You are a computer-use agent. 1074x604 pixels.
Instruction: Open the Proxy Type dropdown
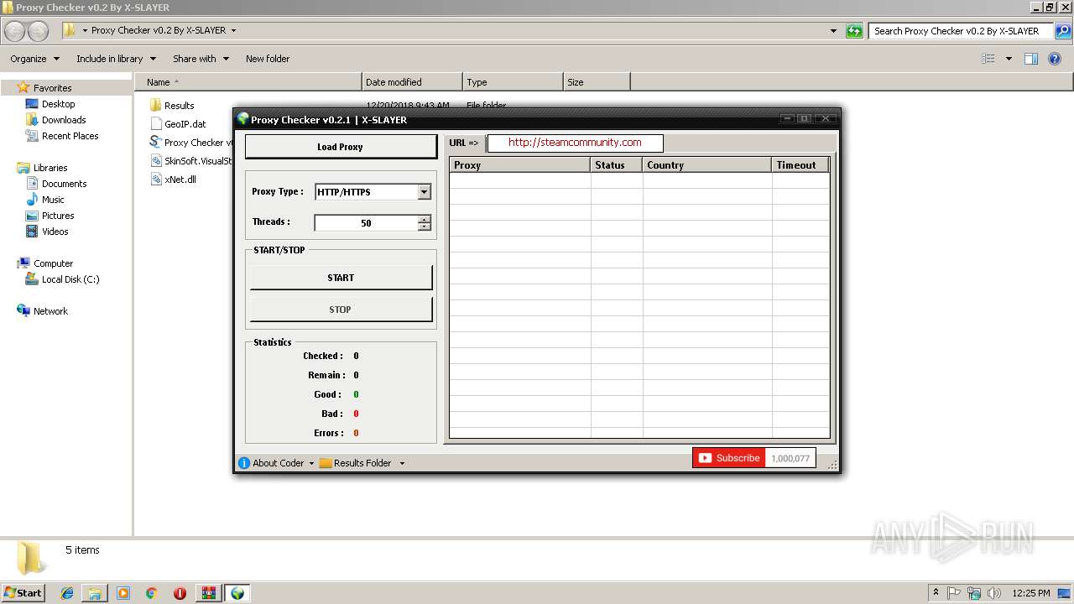[424, 192]
